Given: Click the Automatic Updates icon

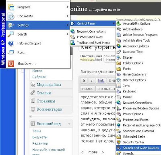Looking at the screenshot, I should coord(119,46).
